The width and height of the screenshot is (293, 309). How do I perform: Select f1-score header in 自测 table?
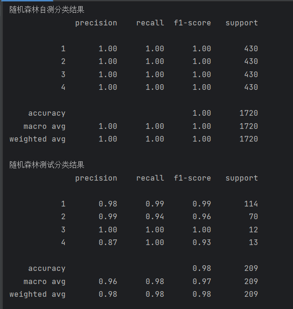click(192, 23)
